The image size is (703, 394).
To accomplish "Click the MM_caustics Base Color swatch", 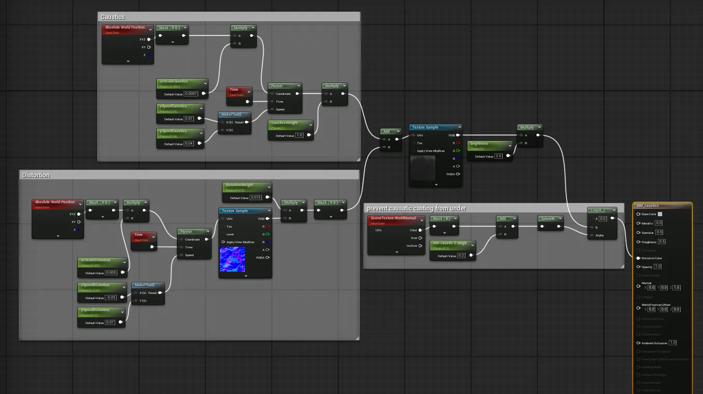I will (x=660, y=214).
